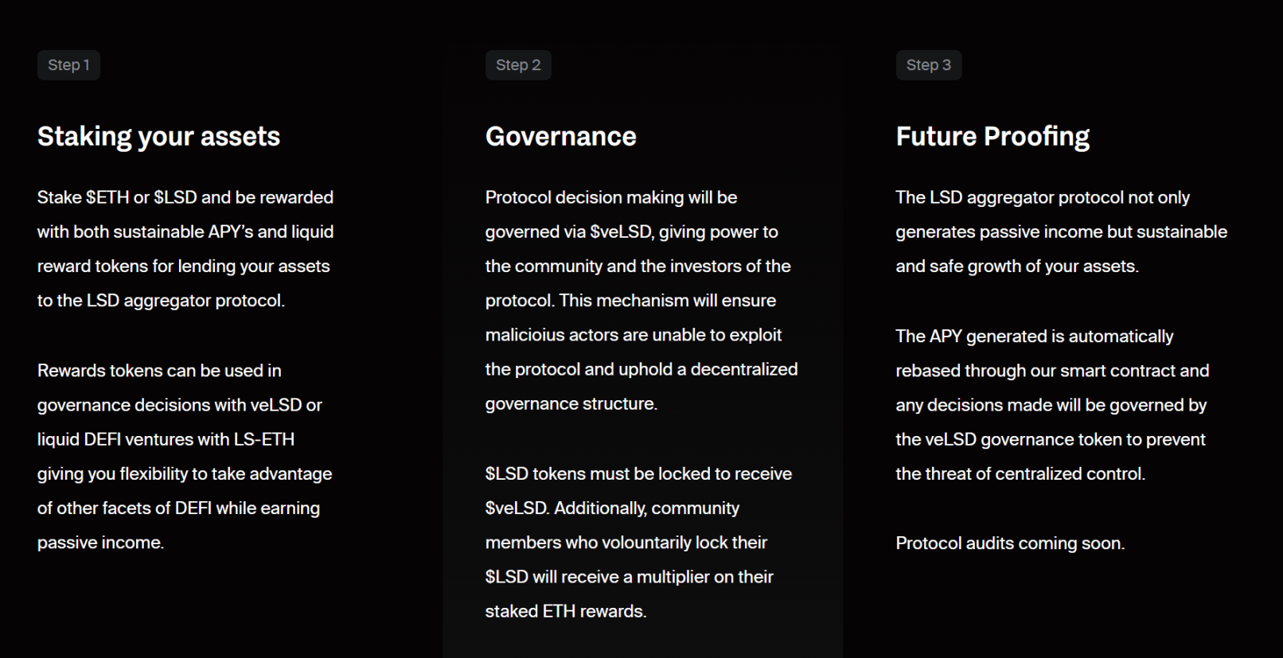Click the "Staking your assets" heading

(158, 136)
